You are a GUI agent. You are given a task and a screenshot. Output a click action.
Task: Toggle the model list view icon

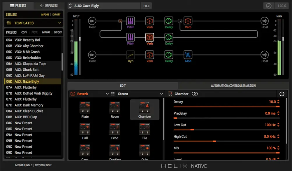coord(113,94)
